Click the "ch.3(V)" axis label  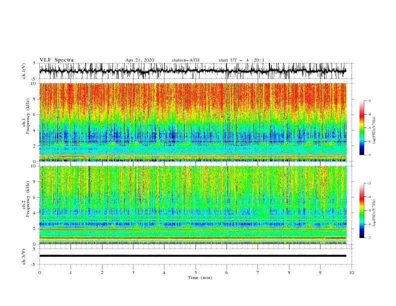coord(24,256)
